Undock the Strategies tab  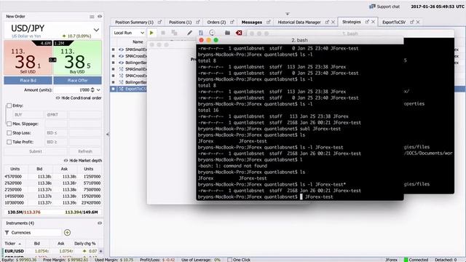click(367, 22)
